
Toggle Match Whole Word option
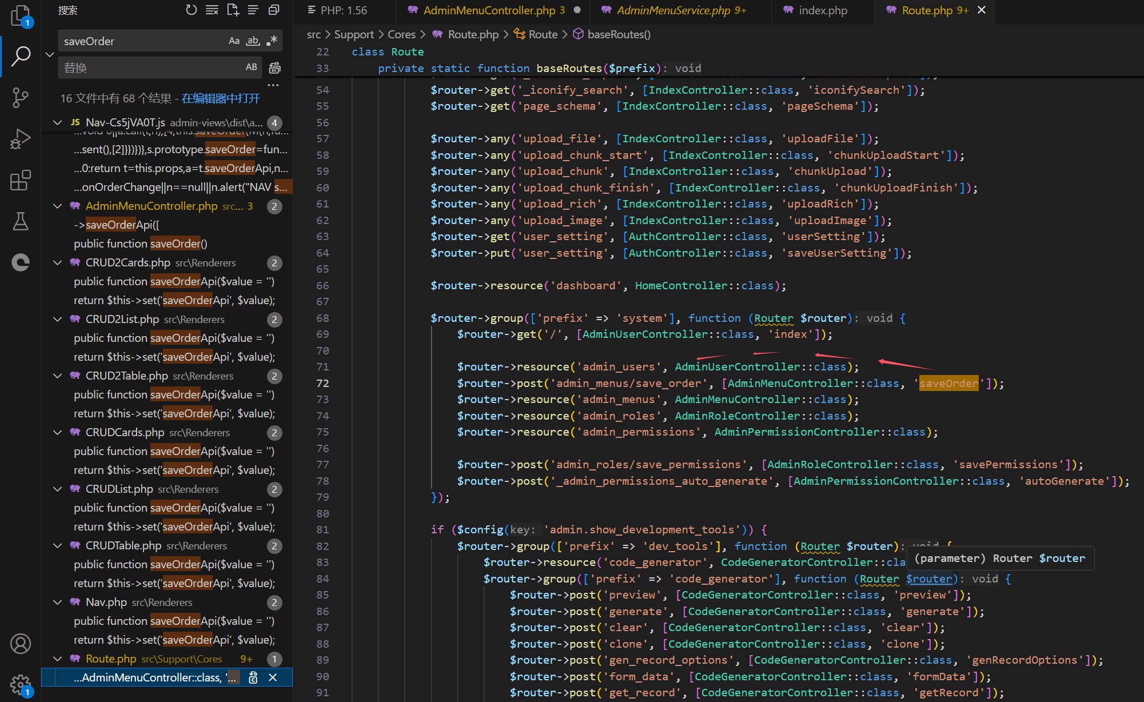253,41
